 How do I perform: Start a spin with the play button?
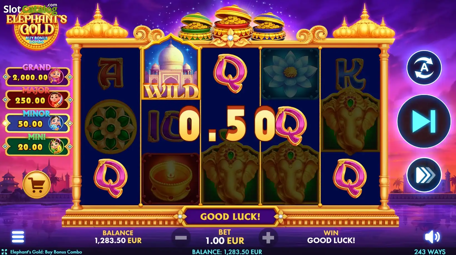tap(424, 121)
